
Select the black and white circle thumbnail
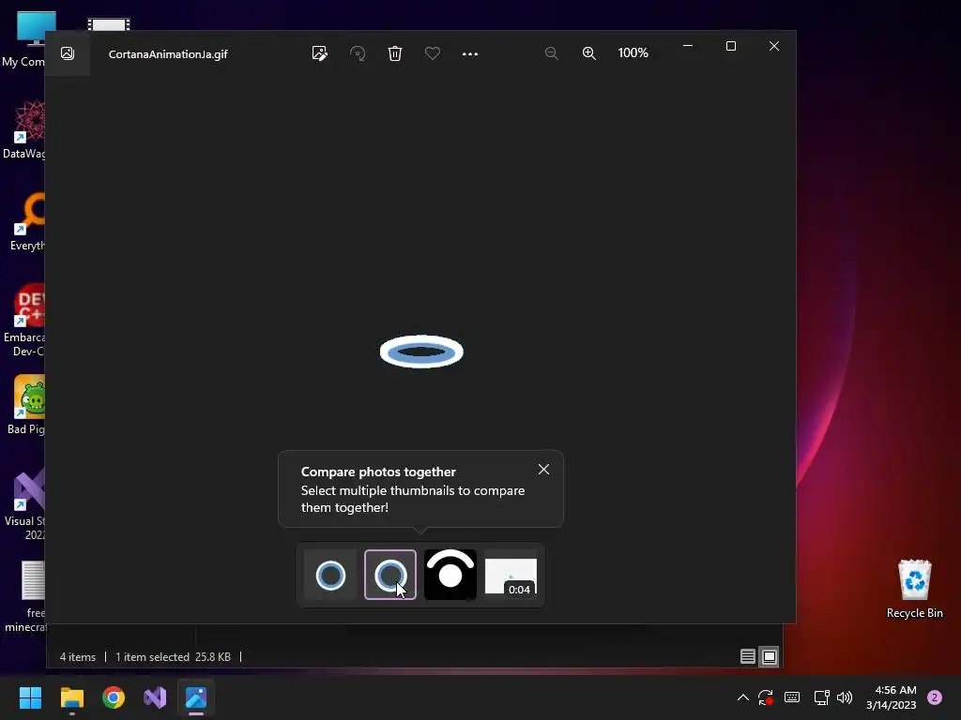[450, 575]
